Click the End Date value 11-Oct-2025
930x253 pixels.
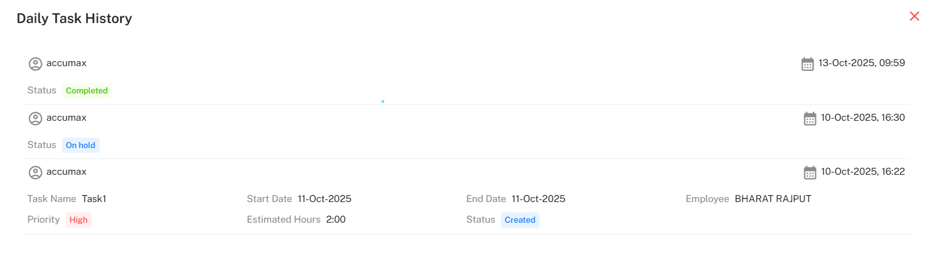538,199
